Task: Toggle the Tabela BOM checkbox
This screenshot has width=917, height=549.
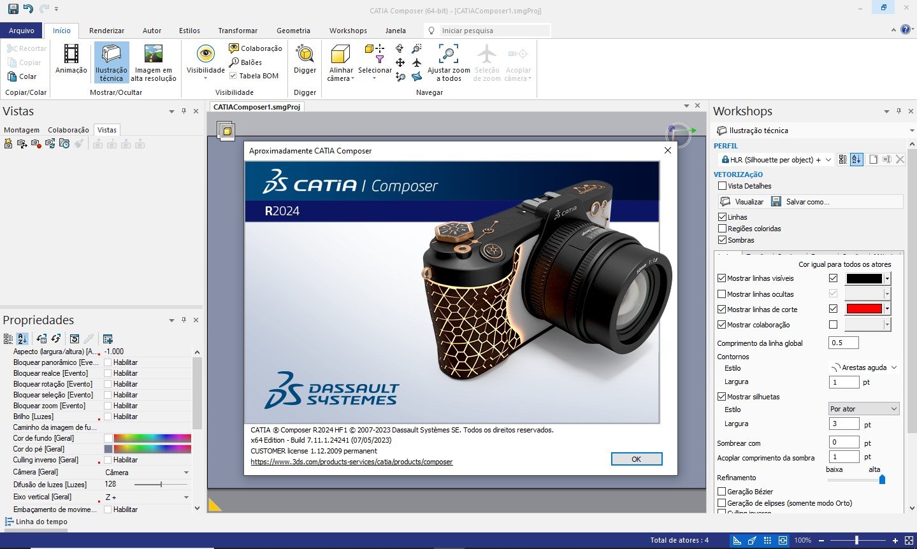Action: coord(233,76)
